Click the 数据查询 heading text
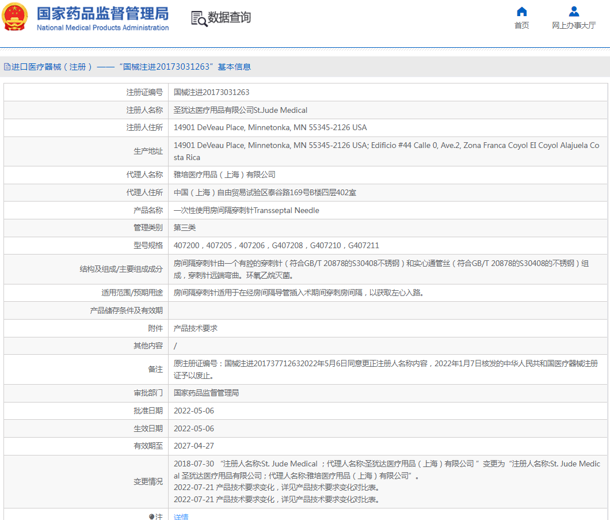The width and height of the screenshot is (610, 520). [229, 18]
